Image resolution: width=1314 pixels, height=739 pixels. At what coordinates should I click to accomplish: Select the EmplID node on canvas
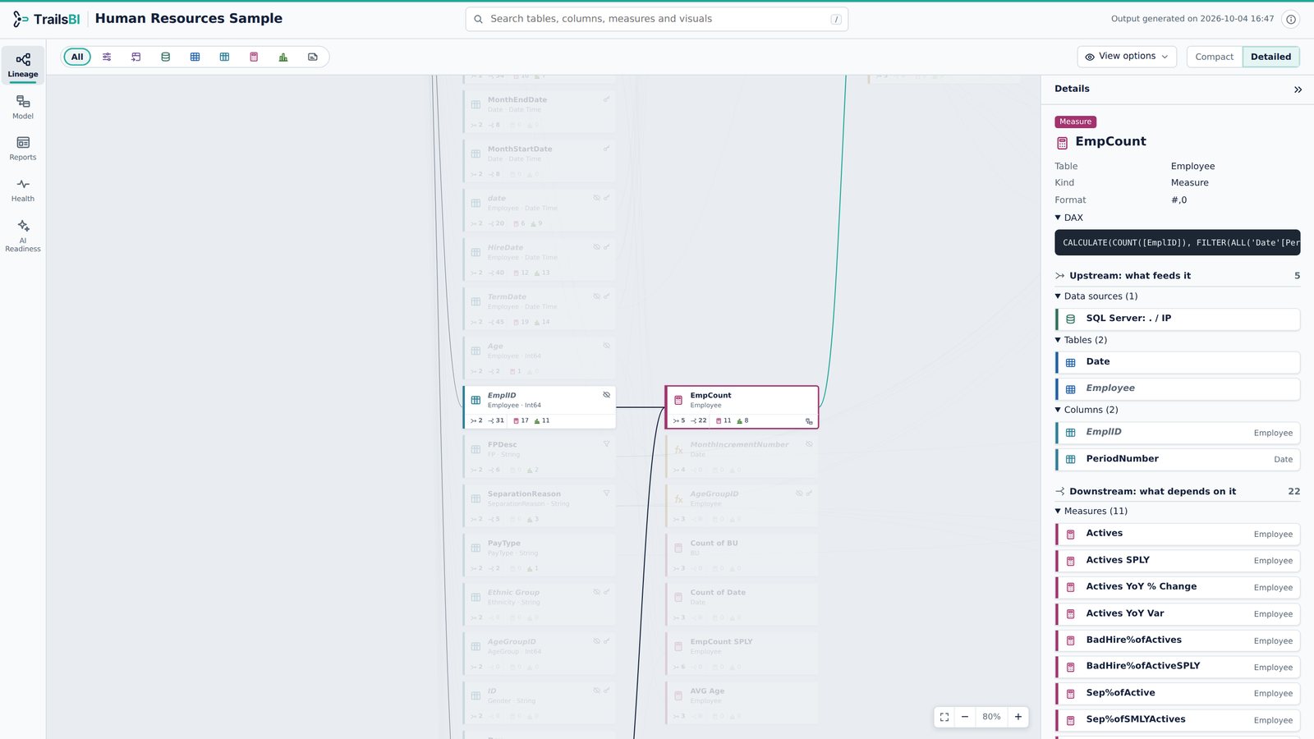540,407
